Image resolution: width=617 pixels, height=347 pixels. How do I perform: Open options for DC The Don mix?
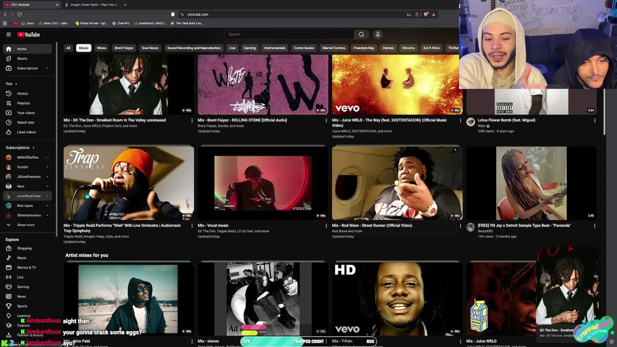tap(192, 120)
